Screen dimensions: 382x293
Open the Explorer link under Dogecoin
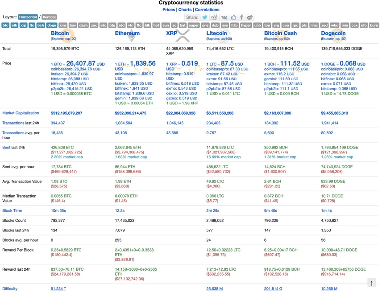click(x=328, y=39)
